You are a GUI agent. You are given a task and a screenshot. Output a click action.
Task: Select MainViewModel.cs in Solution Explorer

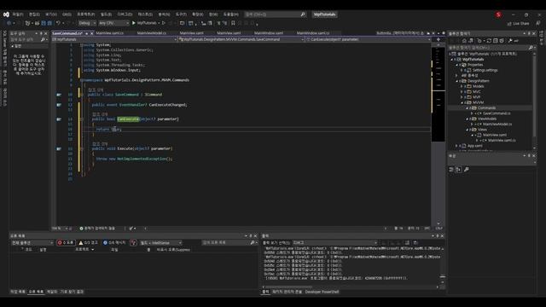pyautogui.click(x=497, y=125)
